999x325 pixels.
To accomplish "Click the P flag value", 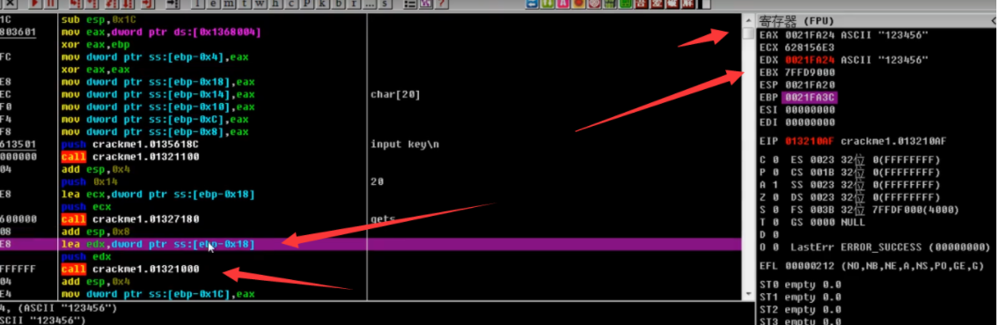I will [x=776, y=172].
